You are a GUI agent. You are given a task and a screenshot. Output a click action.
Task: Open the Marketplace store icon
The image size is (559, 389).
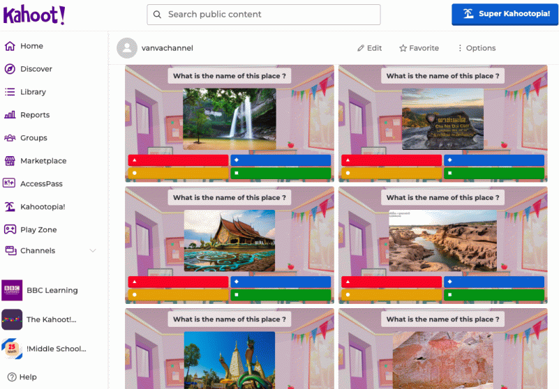click(10, 161)
